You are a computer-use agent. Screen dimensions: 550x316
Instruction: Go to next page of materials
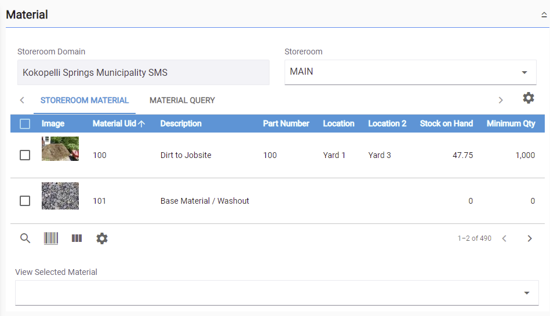click(x=529, y=238)
